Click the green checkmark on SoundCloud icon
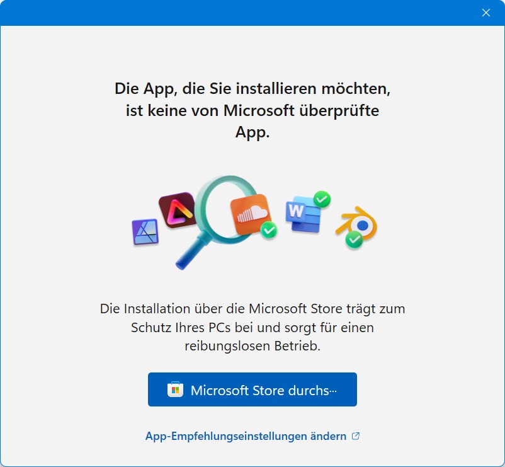 click(269, 230)
